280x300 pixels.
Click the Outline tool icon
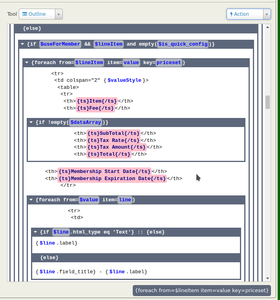pos(25,14)
